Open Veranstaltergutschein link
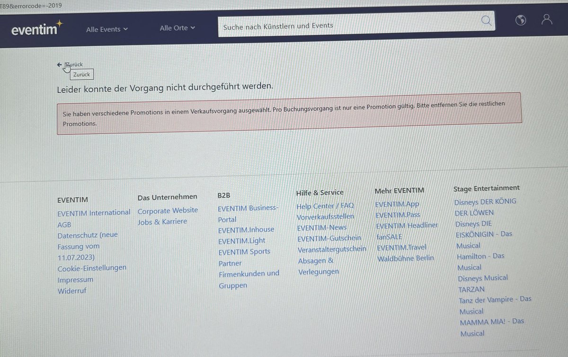The width and height of the screenshot is (568, 357). pos(332,249)
